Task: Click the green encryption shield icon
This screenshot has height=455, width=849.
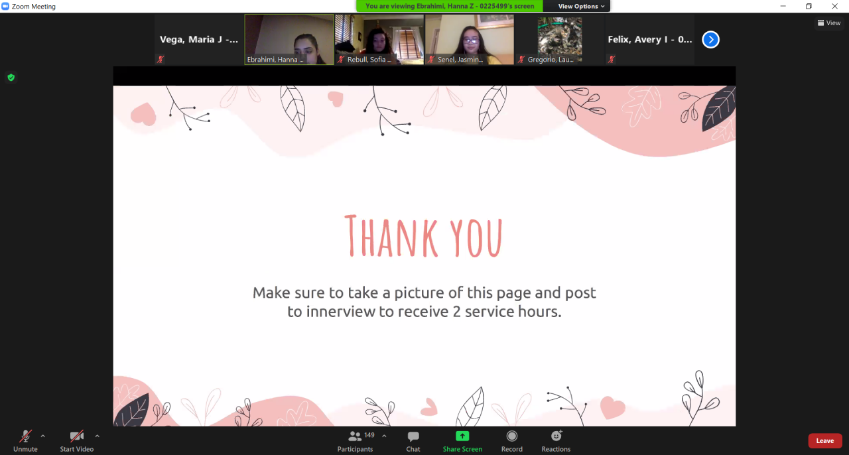Action: click(x=11, y=78)
